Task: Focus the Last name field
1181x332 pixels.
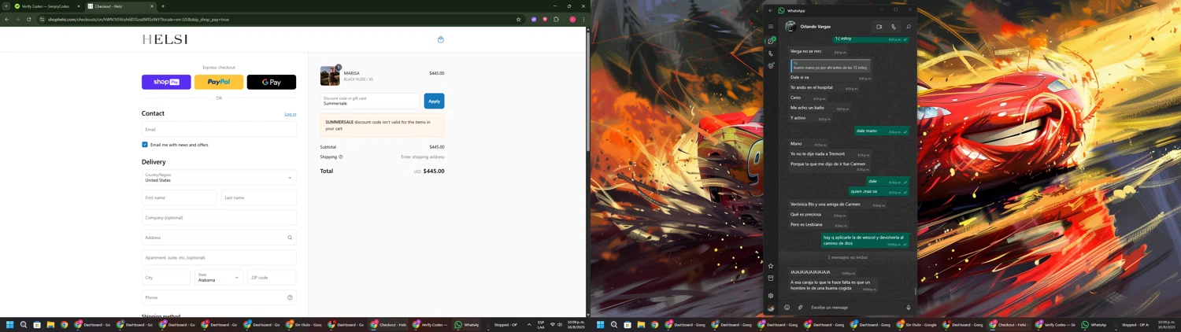Action: pos(258,197)
